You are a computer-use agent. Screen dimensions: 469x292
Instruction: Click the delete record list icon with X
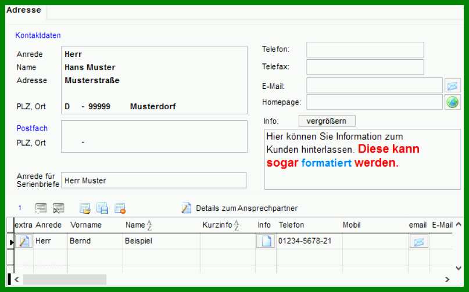pos(58,208)
